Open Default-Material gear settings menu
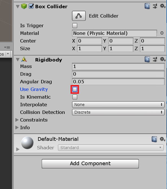The image size is (167, 189). (162, 139)
